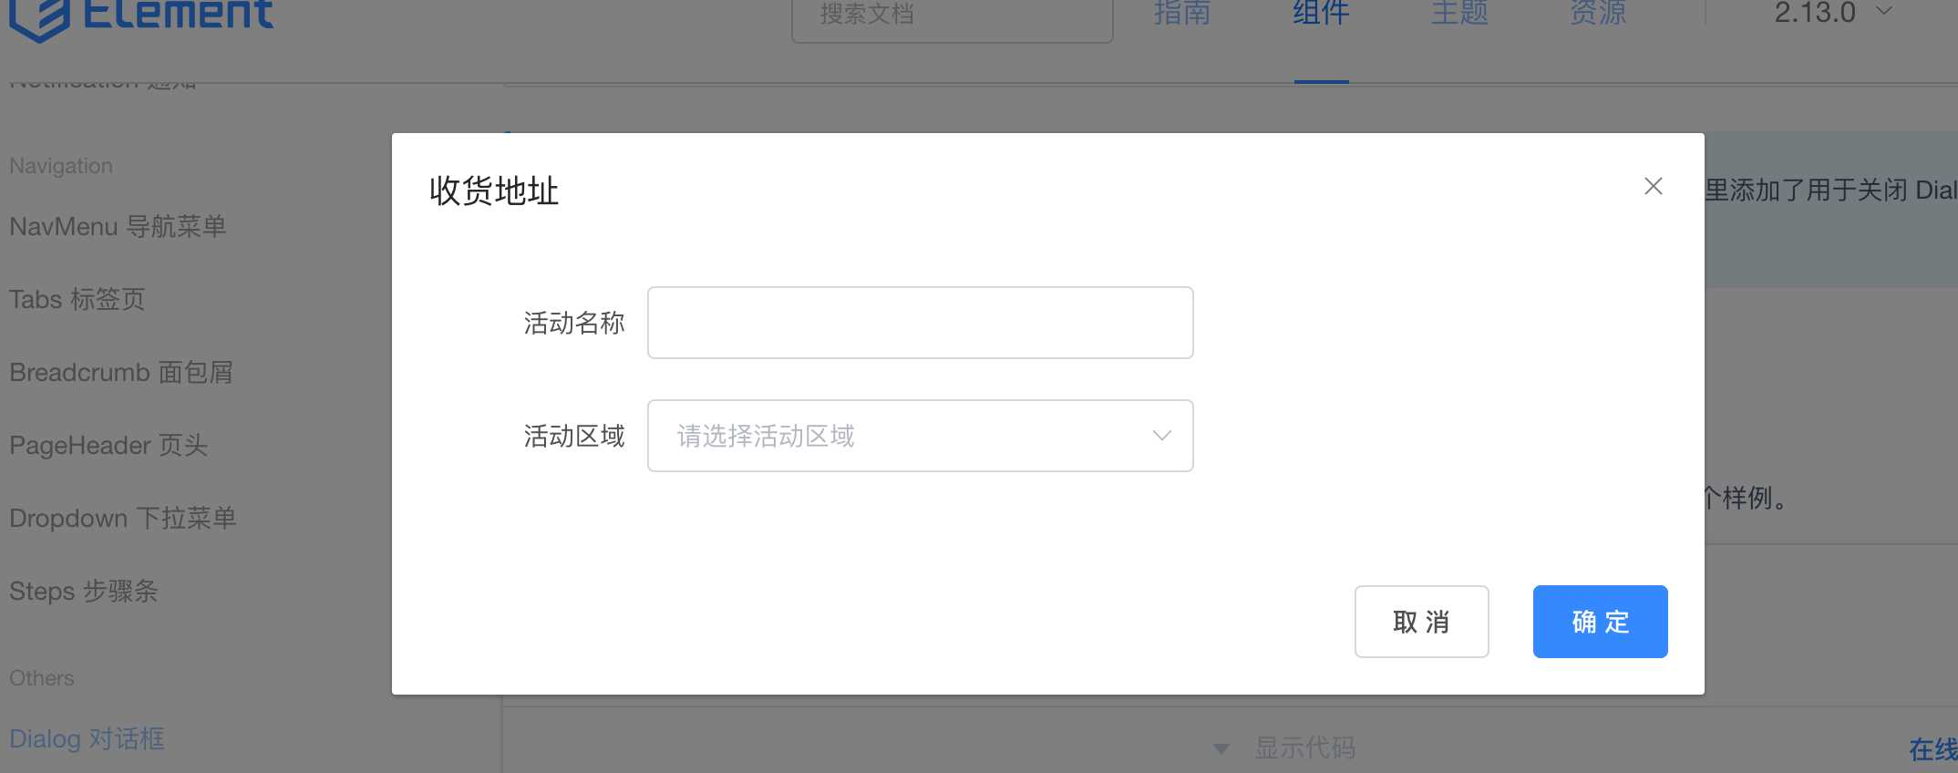The width and height of the screenshot is (1958, 773).
Task: Open Tabs 标签页 in the sidebar
Action: pos(77,299)
